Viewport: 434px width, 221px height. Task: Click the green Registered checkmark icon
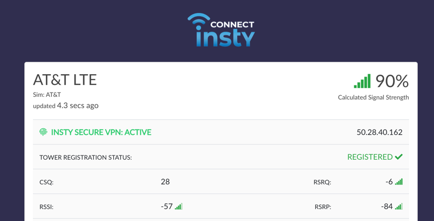click(399, 157)
